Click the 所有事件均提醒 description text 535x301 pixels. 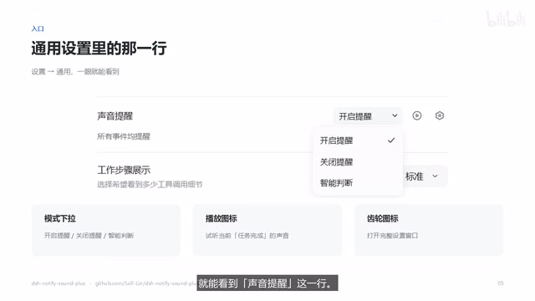(x=124, y=136)
